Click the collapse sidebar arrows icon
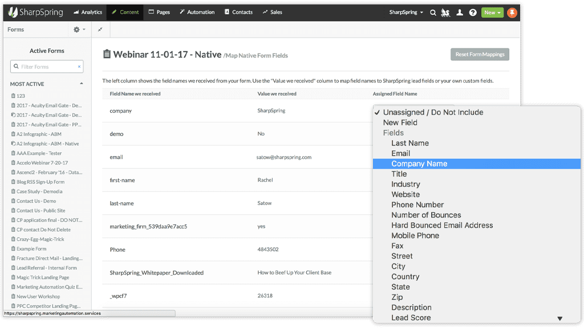The image size is (584, 328). click(x=100, y=30)
